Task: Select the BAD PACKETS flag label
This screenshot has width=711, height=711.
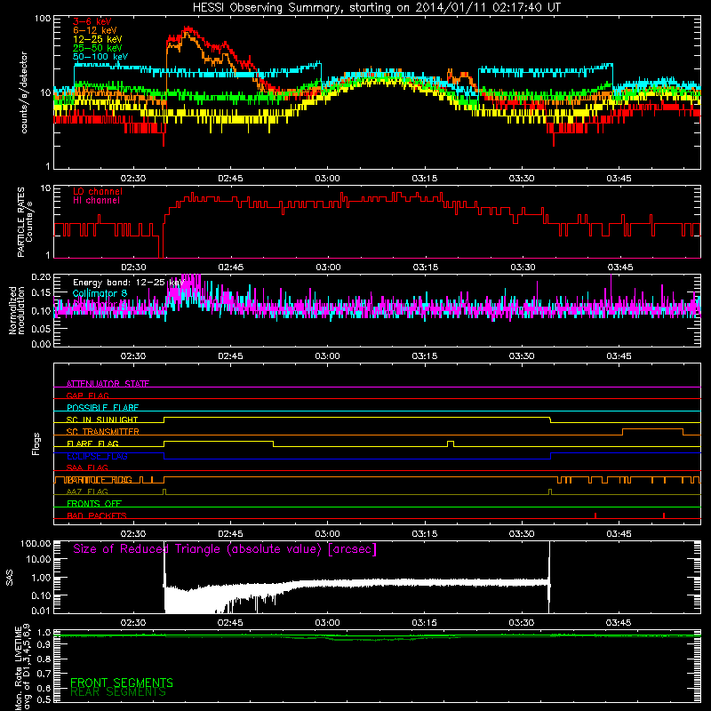Action: point(97,515)
